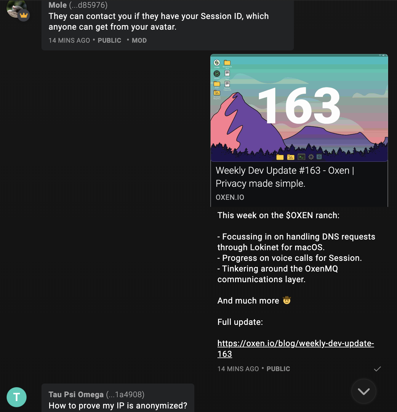Click the terminal icon in the preview image dock
The height and width of the screenshot is (412, 397).
(x=301, y=157)
